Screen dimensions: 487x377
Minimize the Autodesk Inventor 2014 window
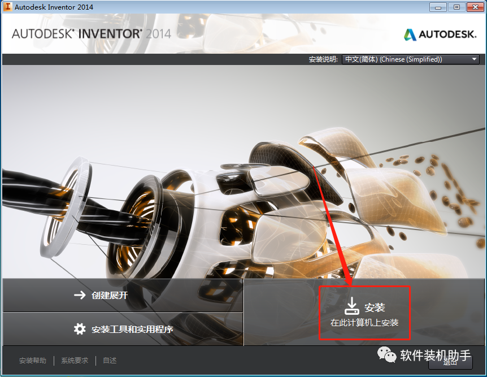pyautogui.click(x=438, y=7)
